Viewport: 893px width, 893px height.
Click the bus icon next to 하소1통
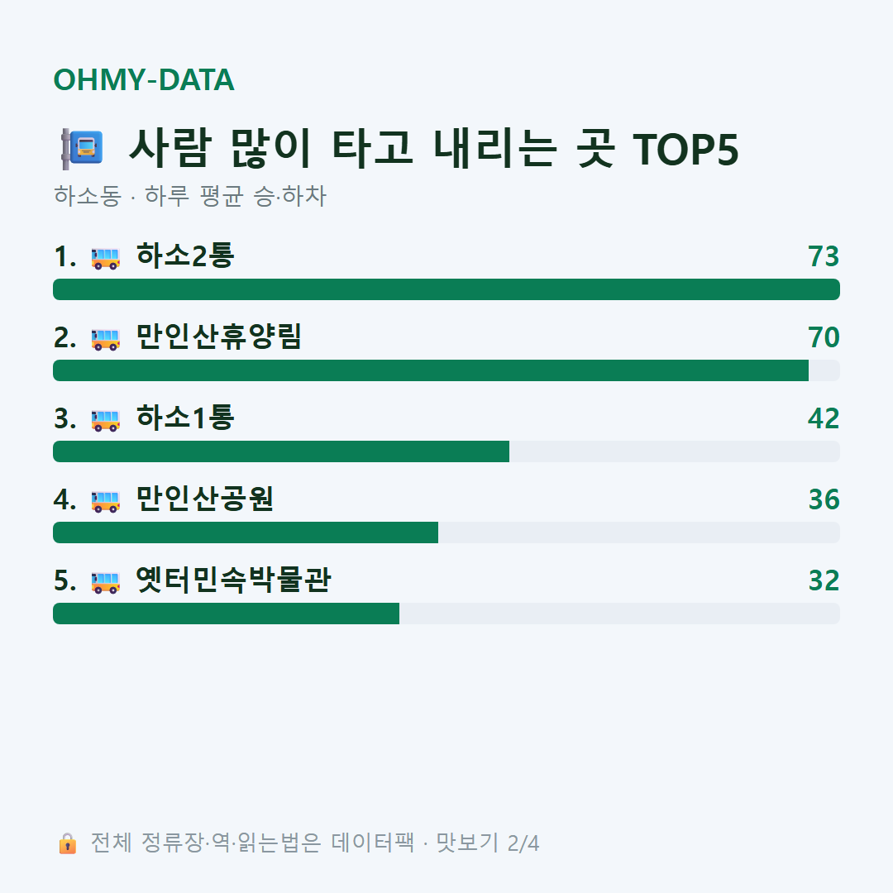[106, 420]
